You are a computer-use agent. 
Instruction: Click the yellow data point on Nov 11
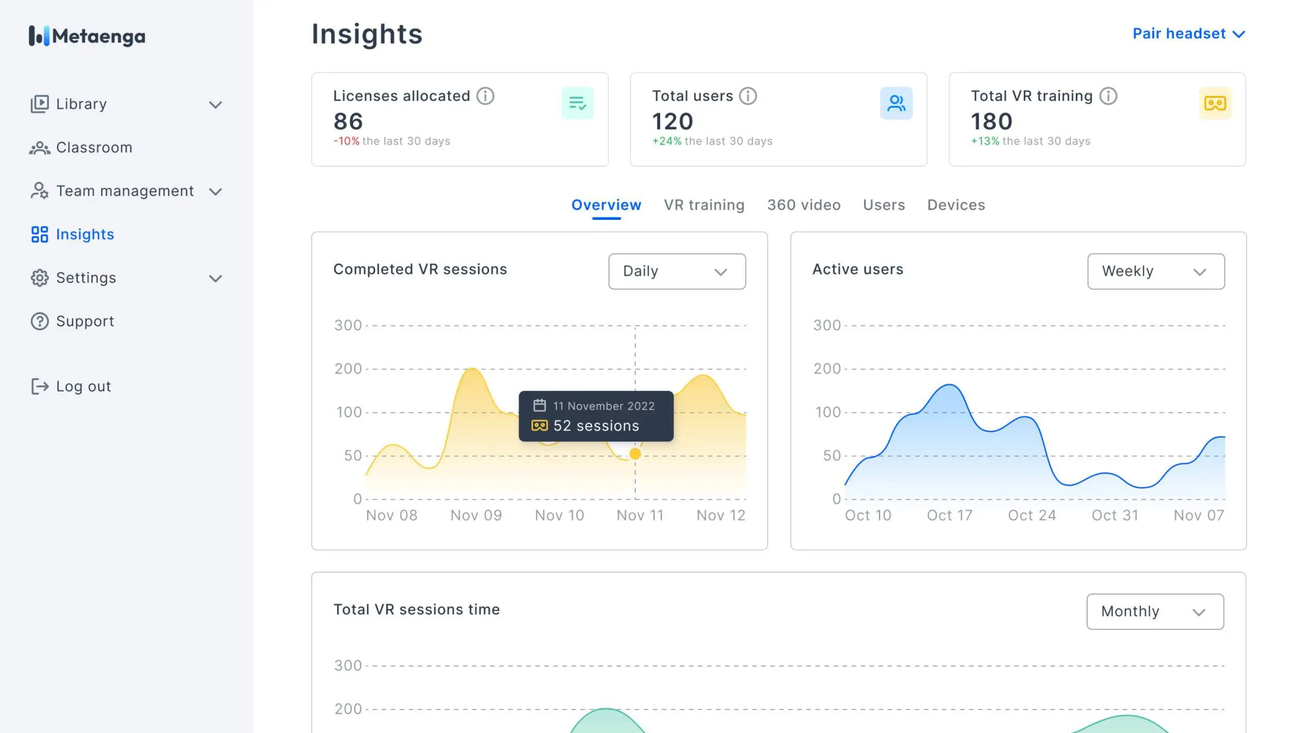(x=635, y=454)
